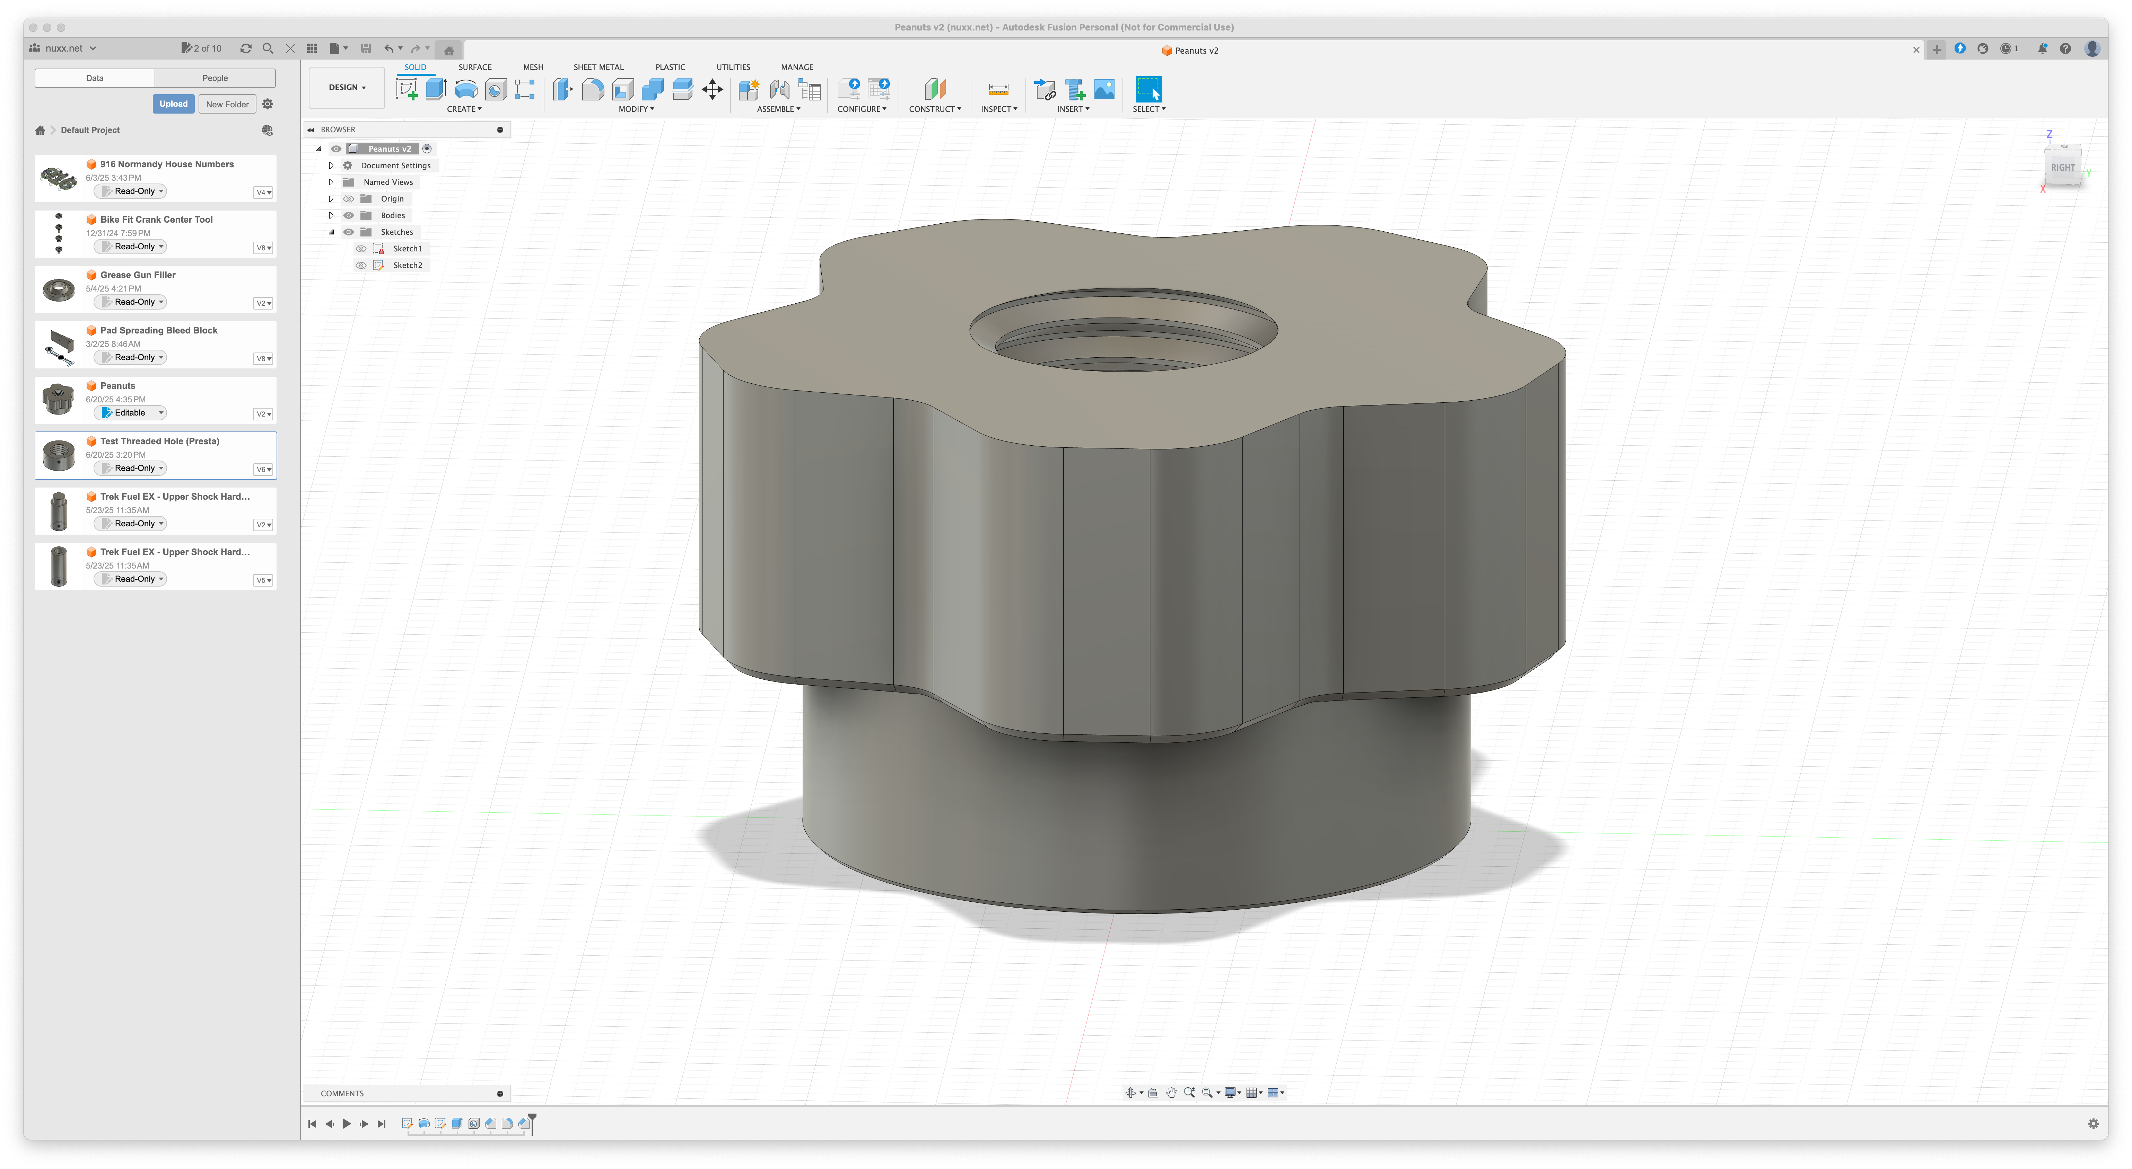
Task: Select the Grease Gun Filler thumbnail
Action: click(59, 289)
